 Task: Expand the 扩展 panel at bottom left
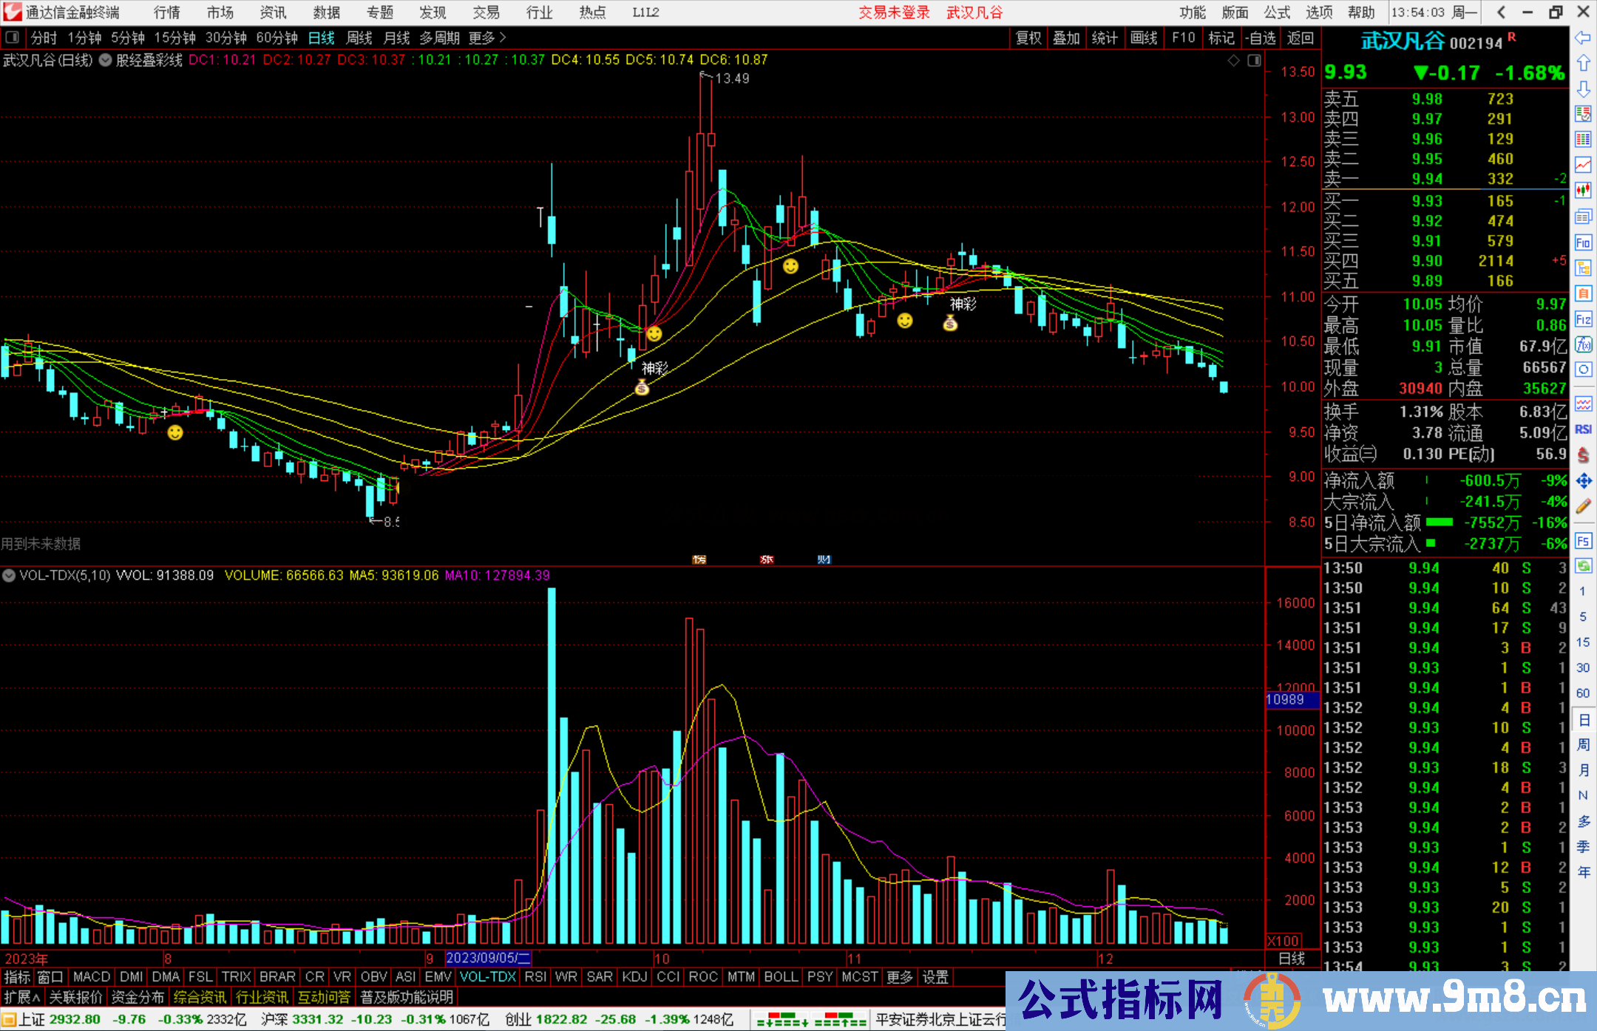21,997
